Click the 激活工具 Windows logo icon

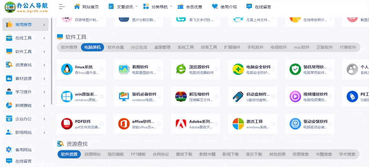[x=238, y=124]
